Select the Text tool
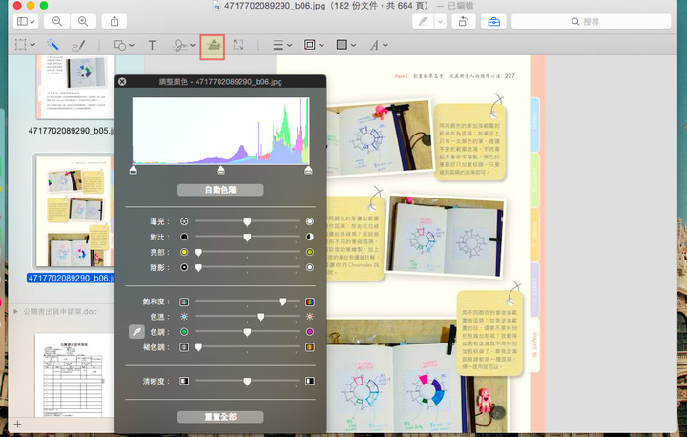 (152, 45)
